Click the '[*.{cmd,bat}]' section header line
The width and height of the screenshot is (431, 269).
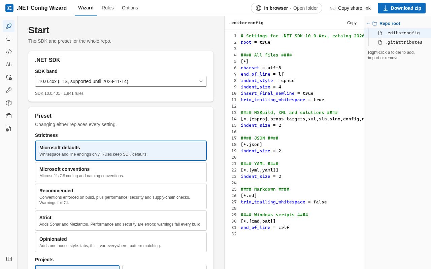coord(258,221)
